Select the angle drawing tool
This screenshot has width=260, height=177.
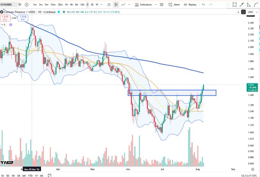coord(249,5)
